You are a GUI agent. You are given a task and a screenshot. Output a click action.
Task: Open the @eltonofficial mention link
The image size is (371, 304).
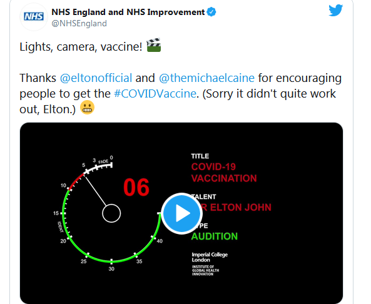click(96, 78)
